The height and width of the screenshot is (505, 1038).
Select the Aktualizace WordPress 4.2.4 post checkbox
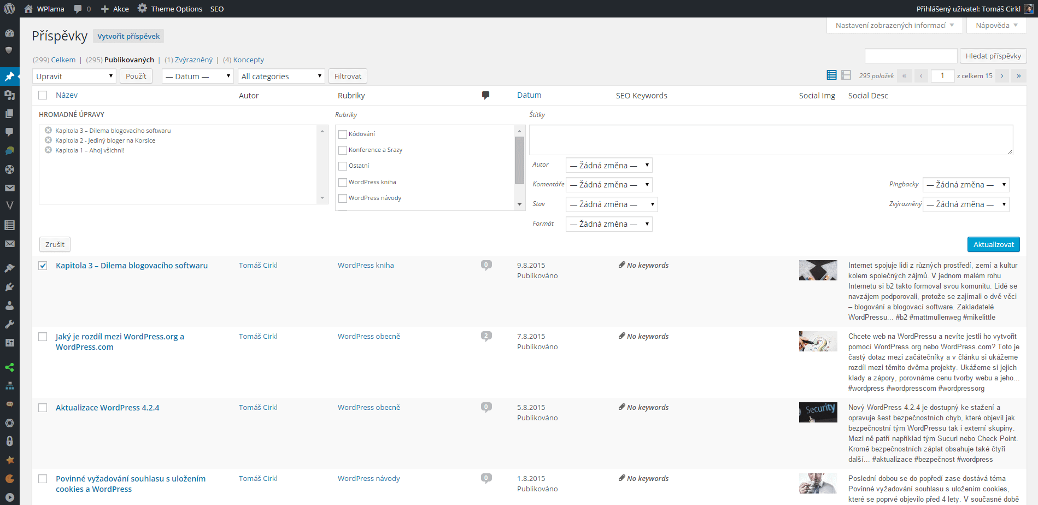click(43, 408)
